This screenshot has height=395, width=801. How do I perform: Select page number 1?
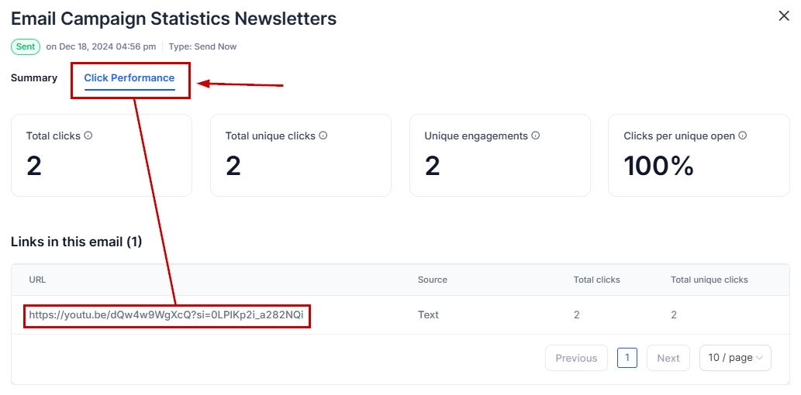pos(627,358)
